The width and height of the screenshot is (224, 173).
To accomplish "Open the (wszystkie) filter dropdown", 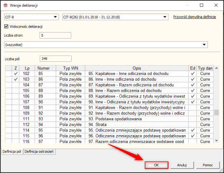I will tap(106, 45).
